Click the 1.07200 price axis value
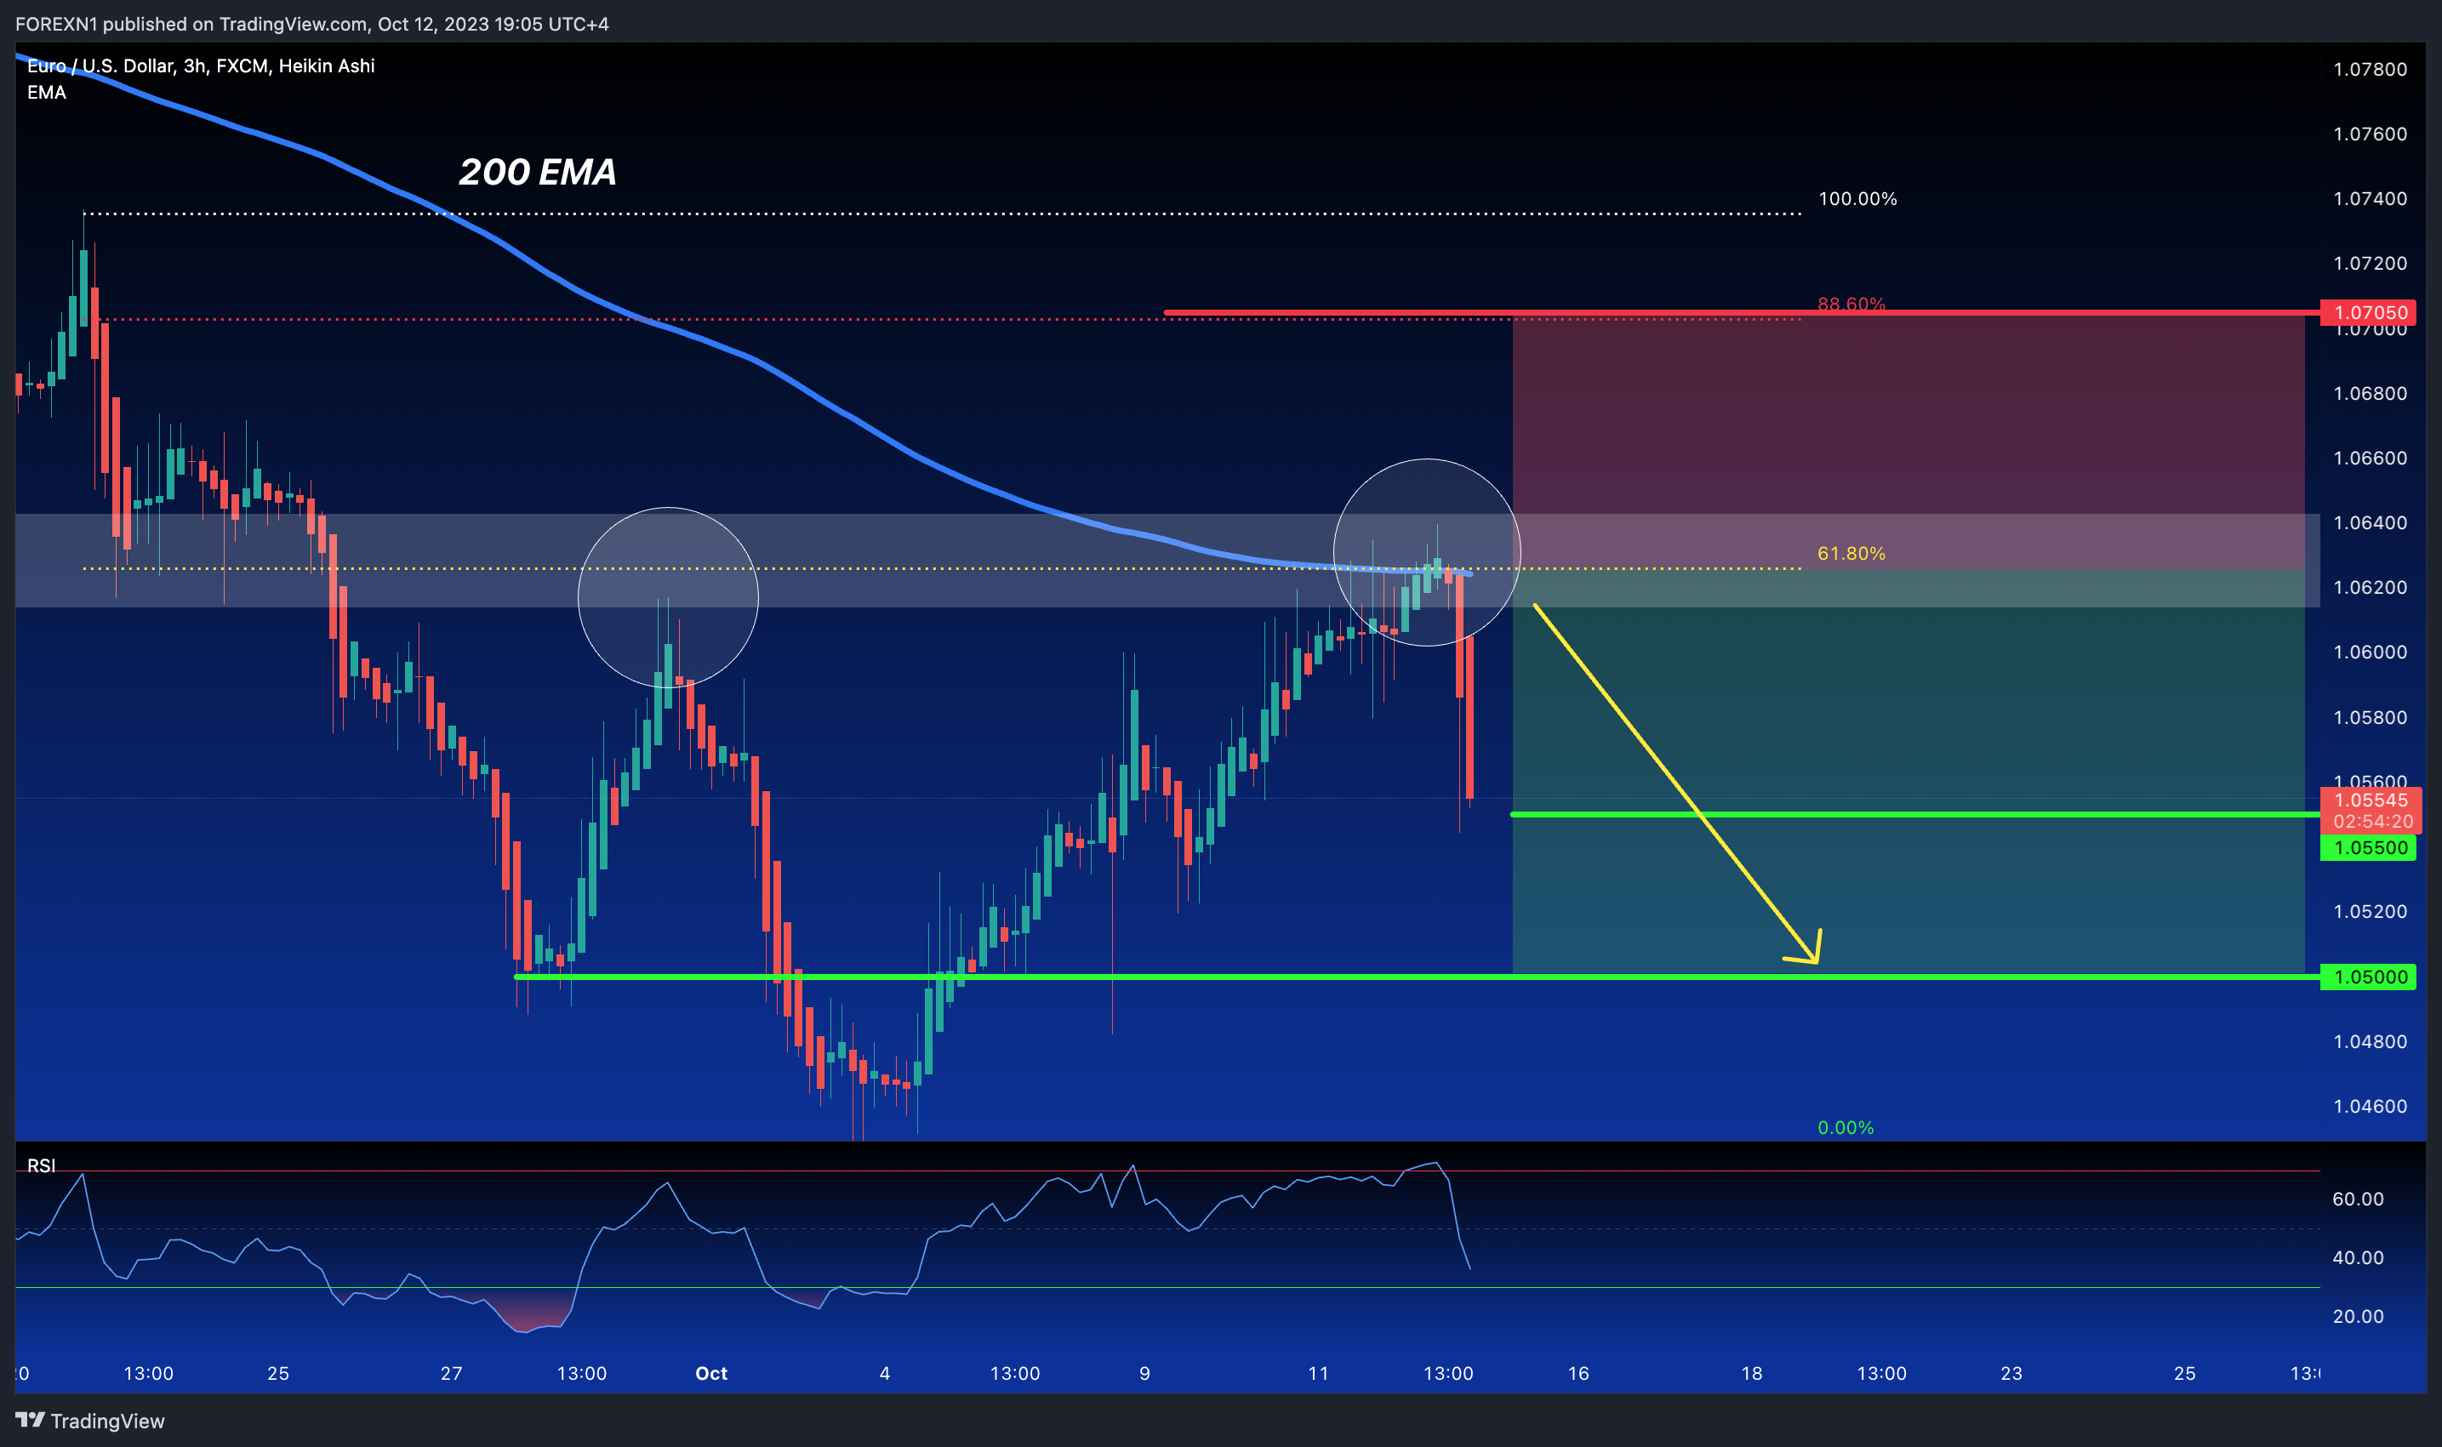This screenshot has width=2442, height=1447. [x=2370, y=263]
